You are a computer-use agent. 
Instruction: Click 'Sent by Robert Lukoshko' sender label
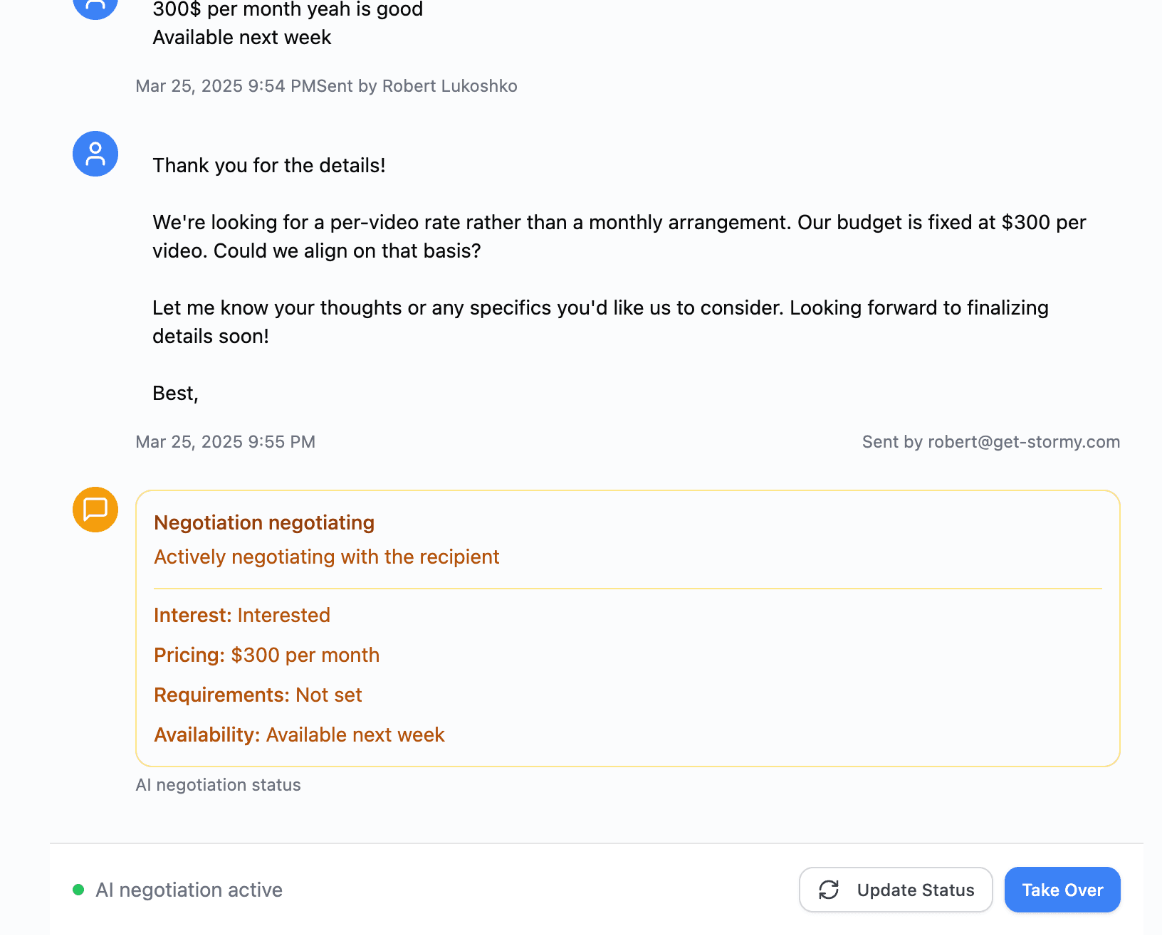tap(417, 86)
